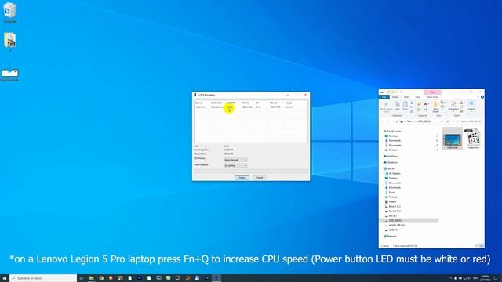Click the Destination column header

coord(216,103)
